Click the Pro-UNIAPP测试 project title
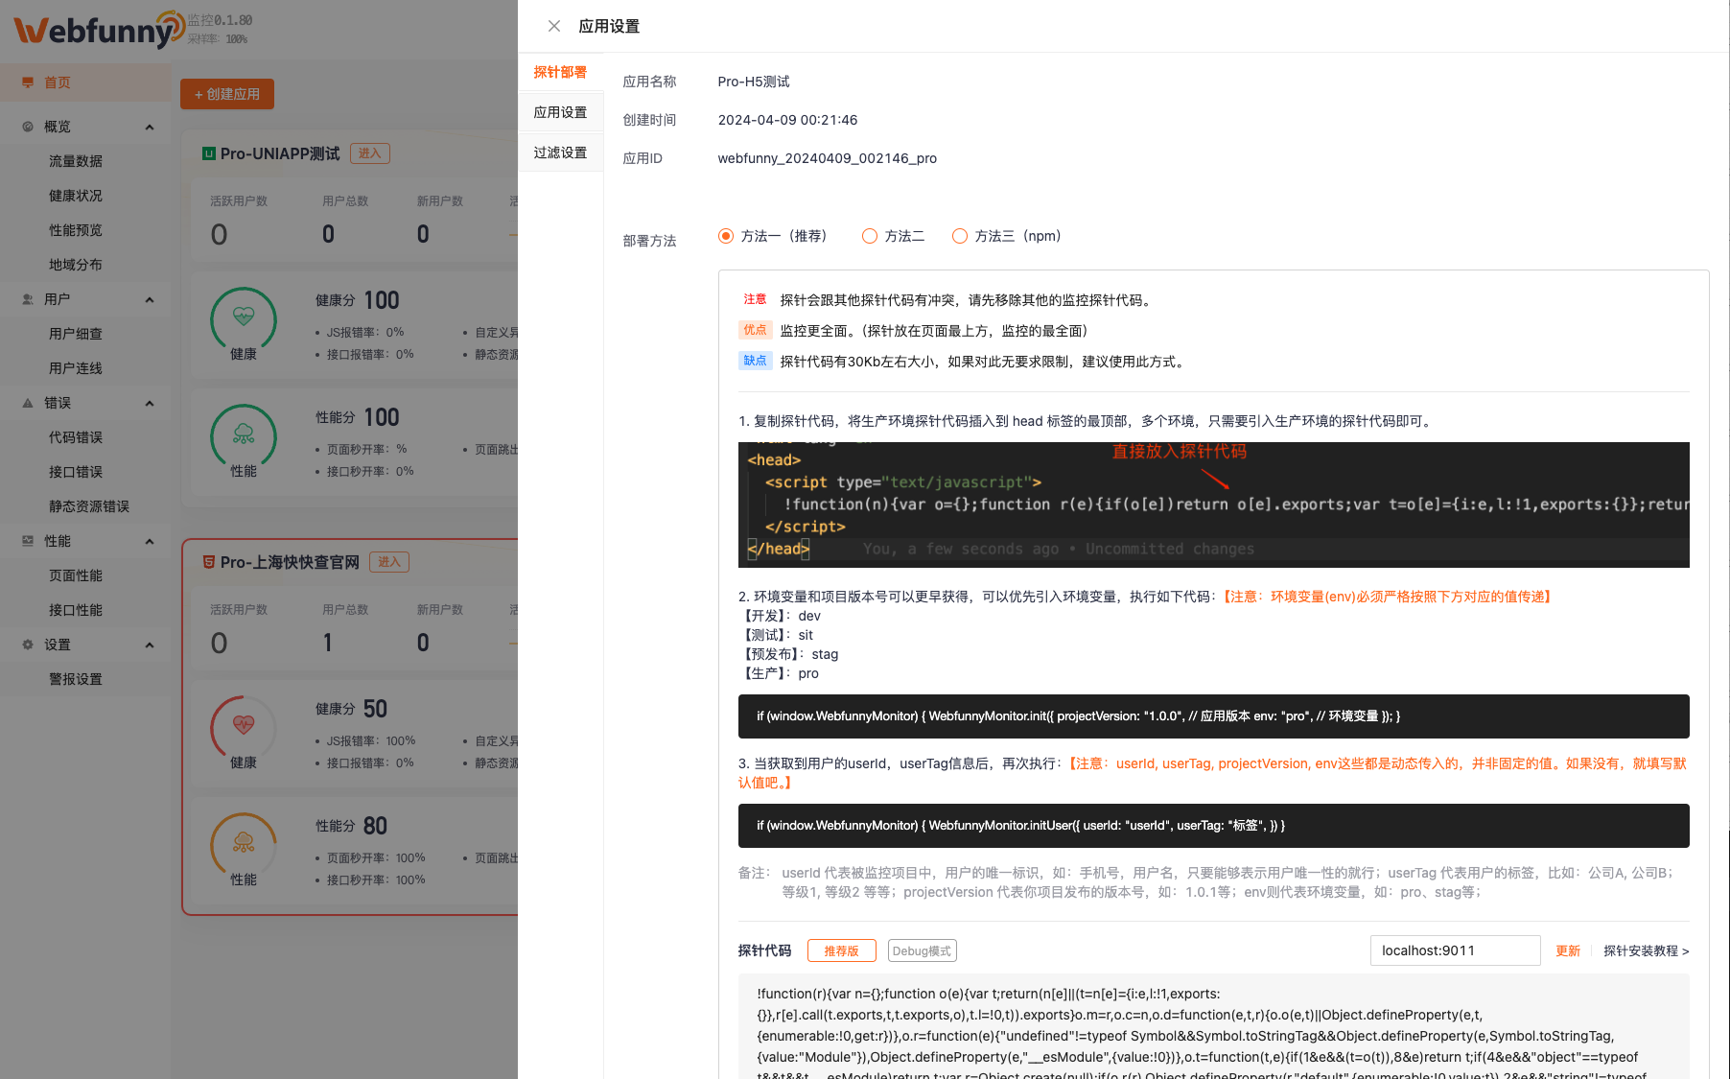 pyautogui.click(x=280, y=153)
